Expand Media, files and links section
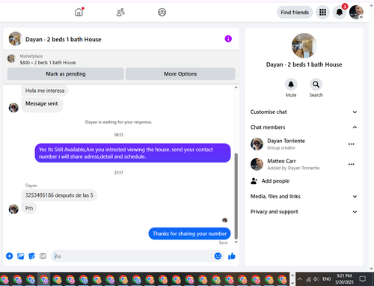The width and height of the screenshot is (374, 286). pyautogui.click(x=304, y=196)
